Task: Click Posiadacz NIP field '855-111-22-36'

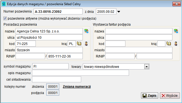Action: (x=65, y=56)
